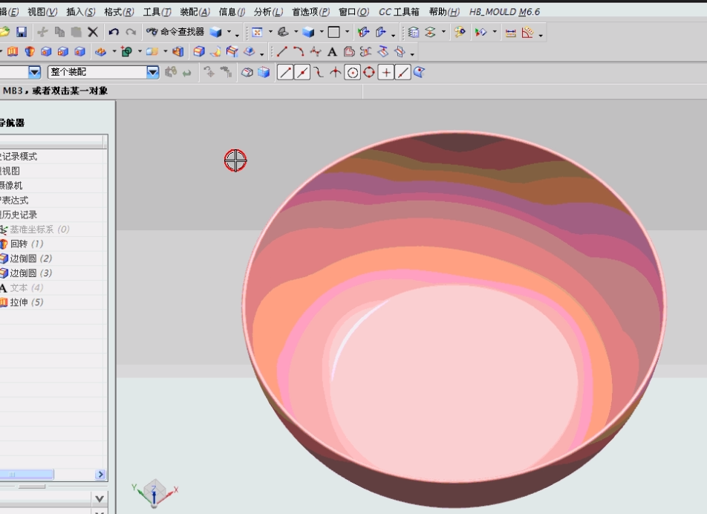
Task: Click the Fit view icon
Action: [257, 32]
